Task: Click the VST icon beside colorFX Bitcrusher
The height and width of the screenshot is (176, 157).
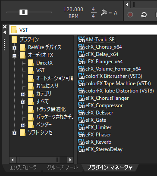Action: [x=81, y=76]
